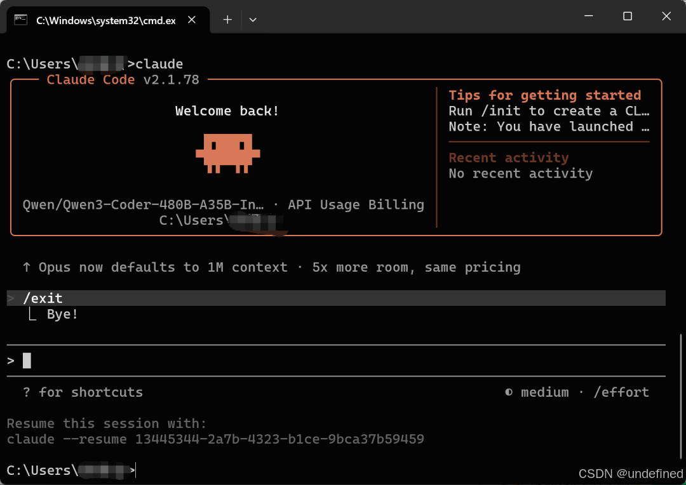
Task: Click the 'medium' effort indicator
Action: (x=545, y=392)
